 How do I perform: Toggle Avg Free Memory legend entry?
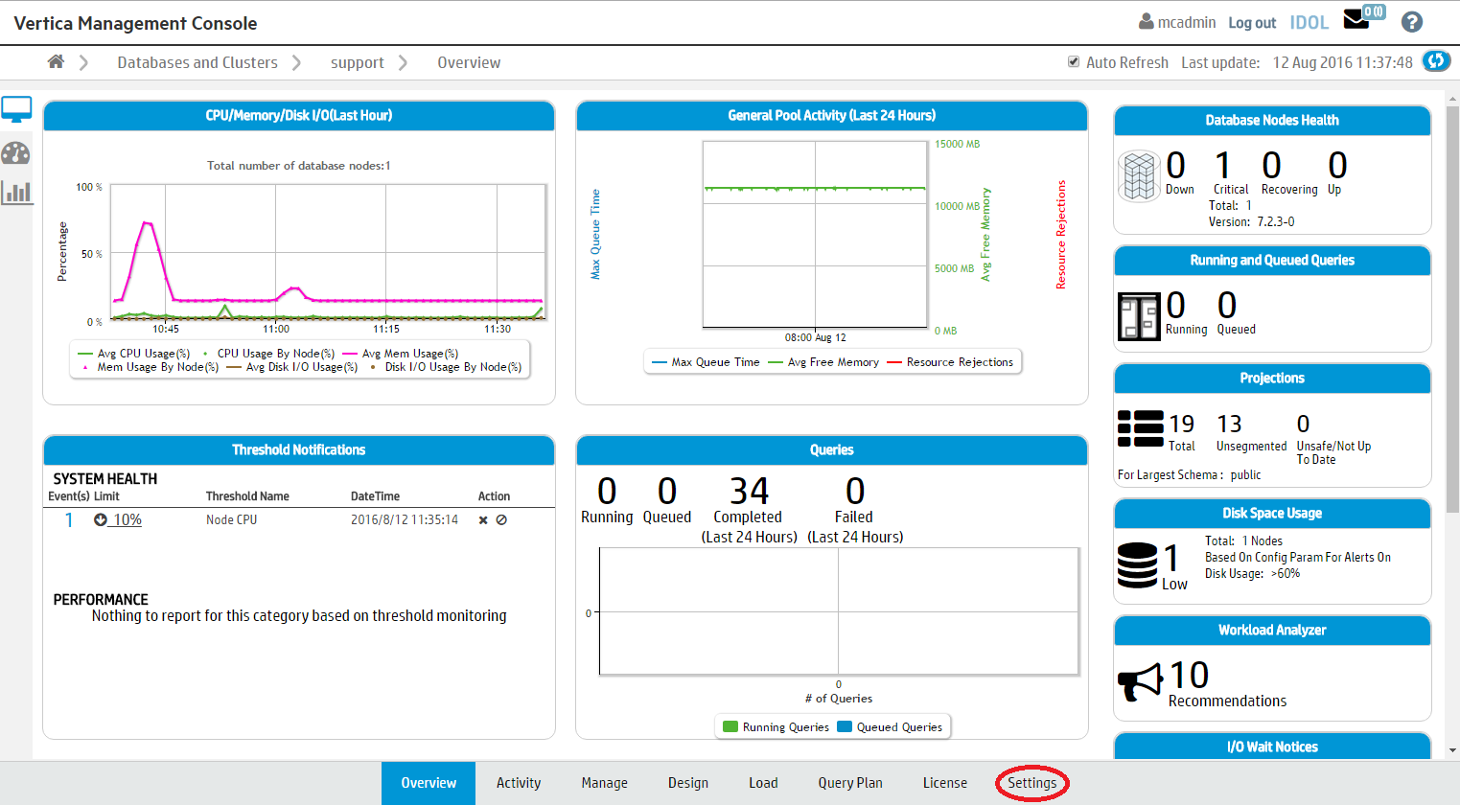click(823, 362)
